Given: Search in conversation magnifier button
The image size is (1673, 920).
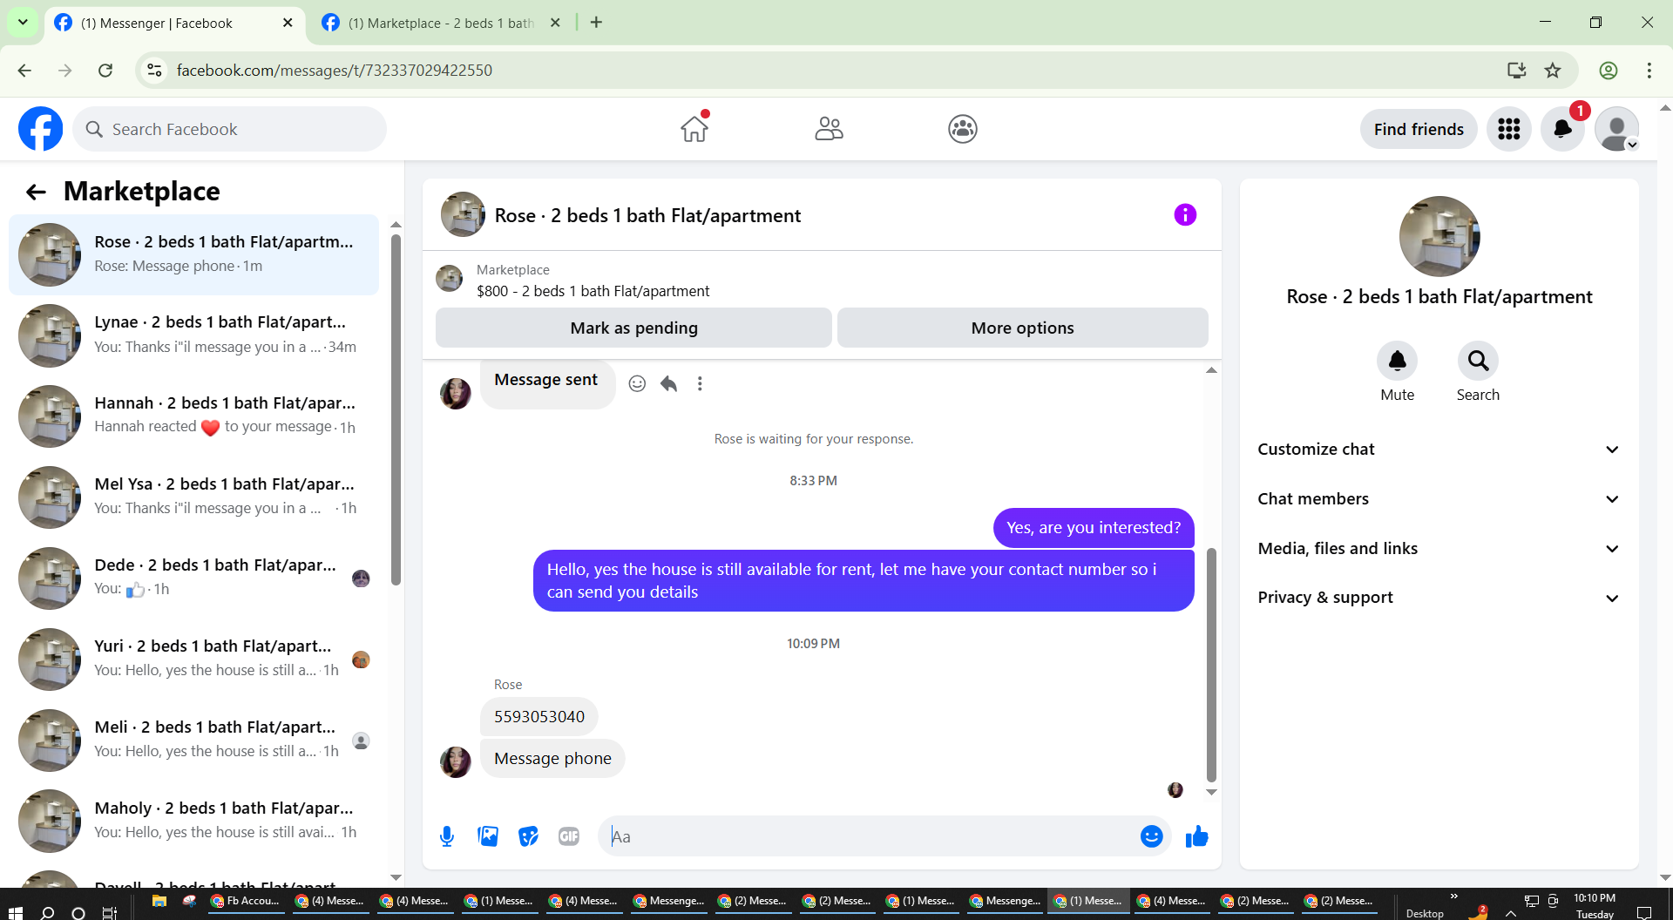Looking at the screenshot, I should click(x=1479, y=361).
